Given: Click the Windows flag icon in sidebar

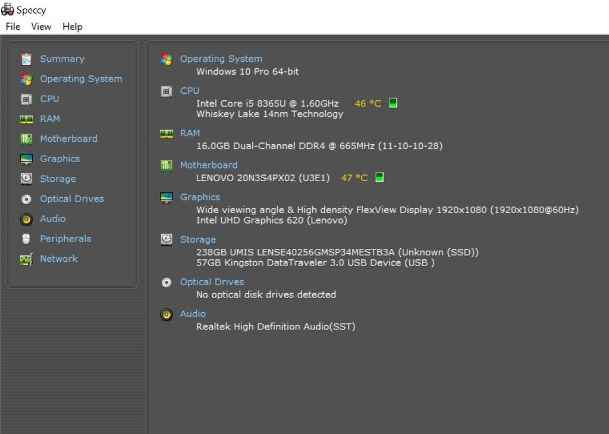Looking at the screenshot, I should (26, 79).
